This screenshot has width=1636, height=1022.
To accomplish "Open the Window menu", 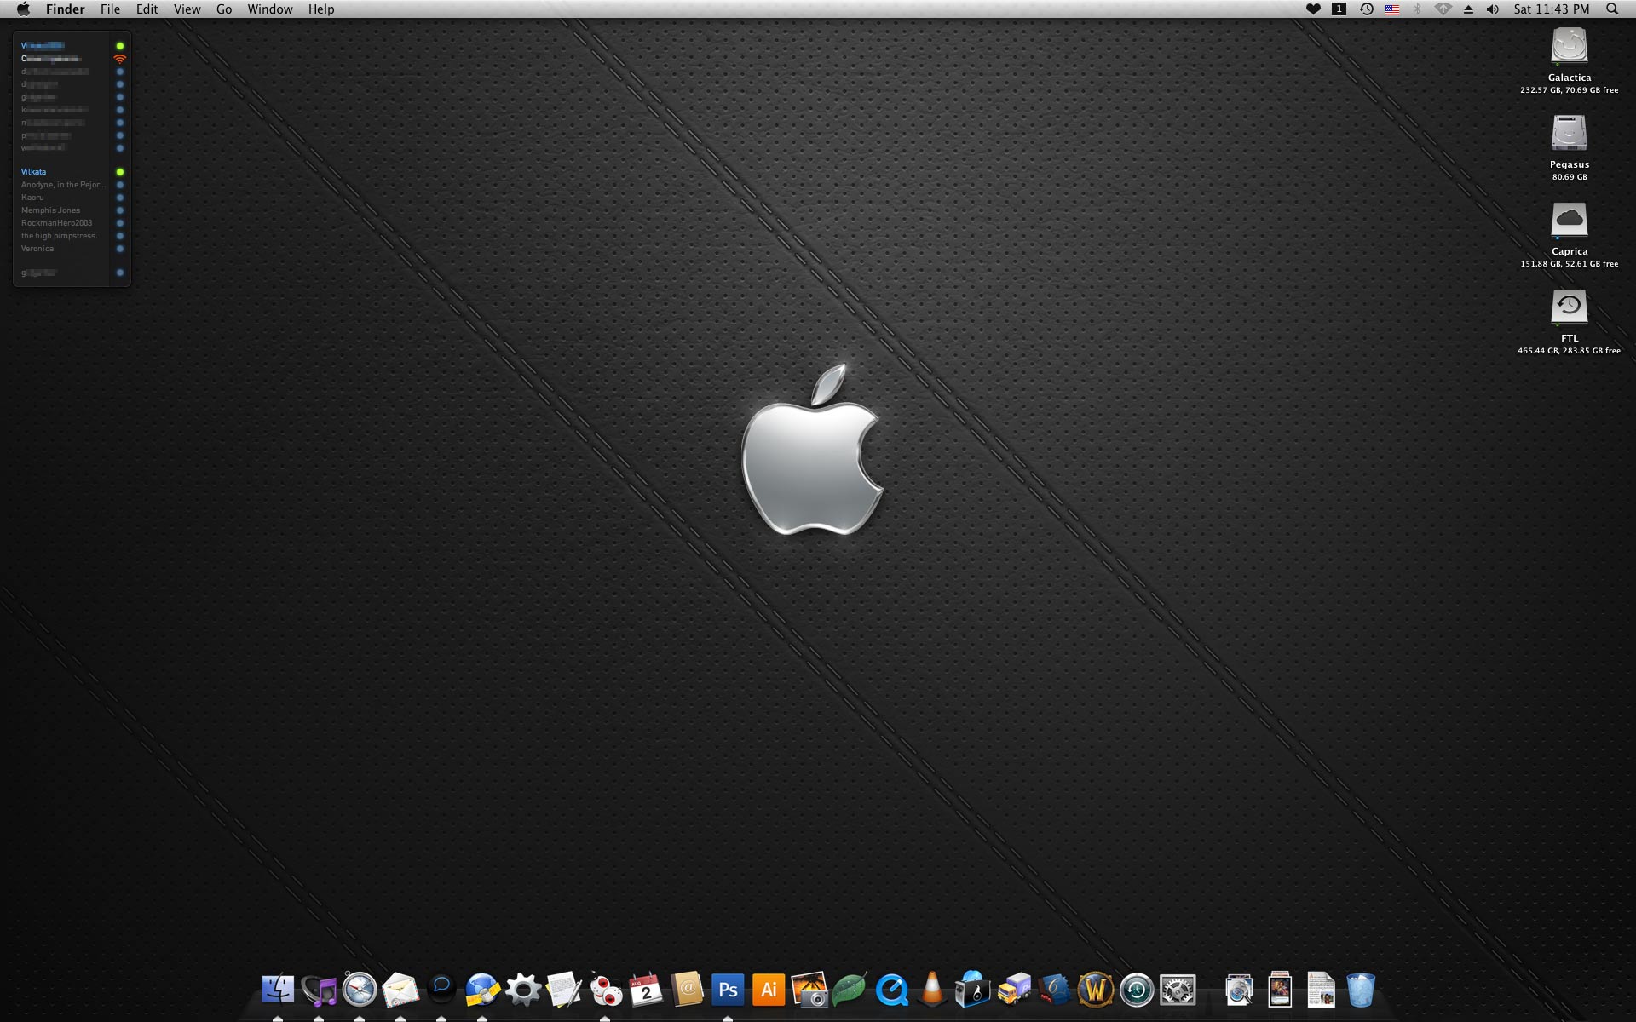I will pos(269,9).
